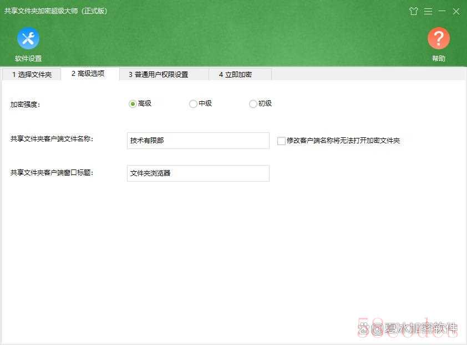467x345 pixels.
Task: Go to the 4 立即加密 tab
Action: [235, 74]
